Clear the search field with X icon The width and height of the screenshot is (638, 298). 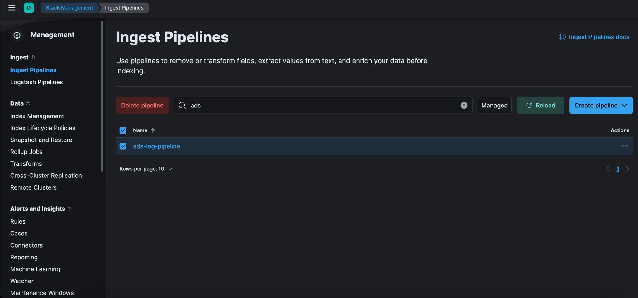click(464, 106)
